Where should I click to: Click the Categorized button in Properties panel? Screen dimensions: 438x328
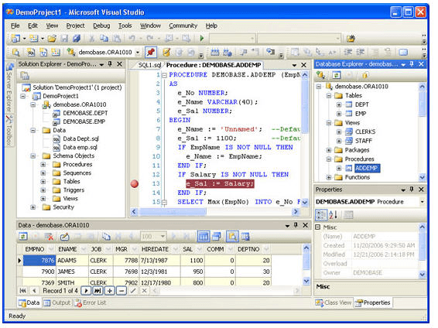coord(320,215)
